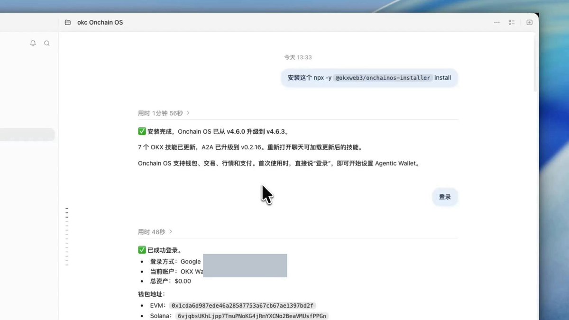Open the more options ellipsis menu

click(496, 22)
